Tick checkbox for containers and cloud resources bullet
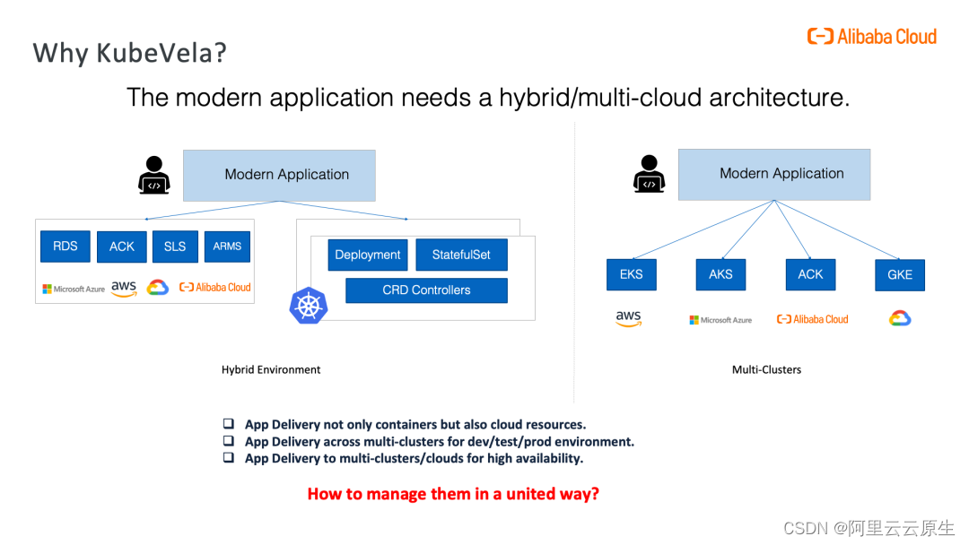This screenshot has width=969, height=545. (229, 423)
